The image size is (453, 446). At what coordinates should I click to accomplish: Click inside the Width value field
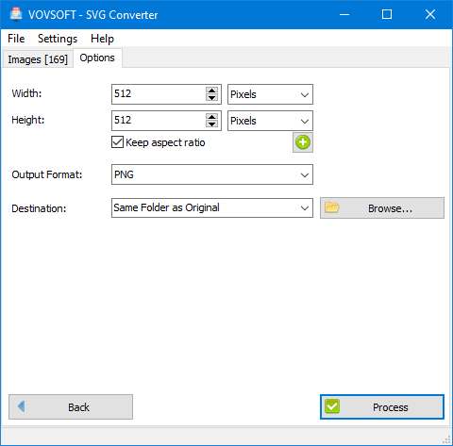(159, 94)
